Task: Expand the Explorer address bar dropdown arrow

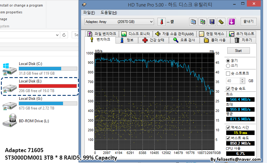Action: [x=57, y=35]
